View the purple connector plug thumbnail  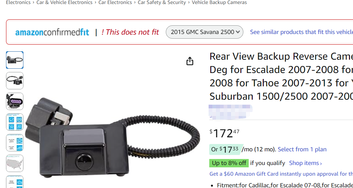point(15,101)
